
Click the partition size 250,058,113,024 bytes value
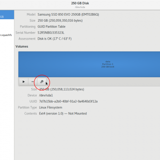(x=62, y=89)
